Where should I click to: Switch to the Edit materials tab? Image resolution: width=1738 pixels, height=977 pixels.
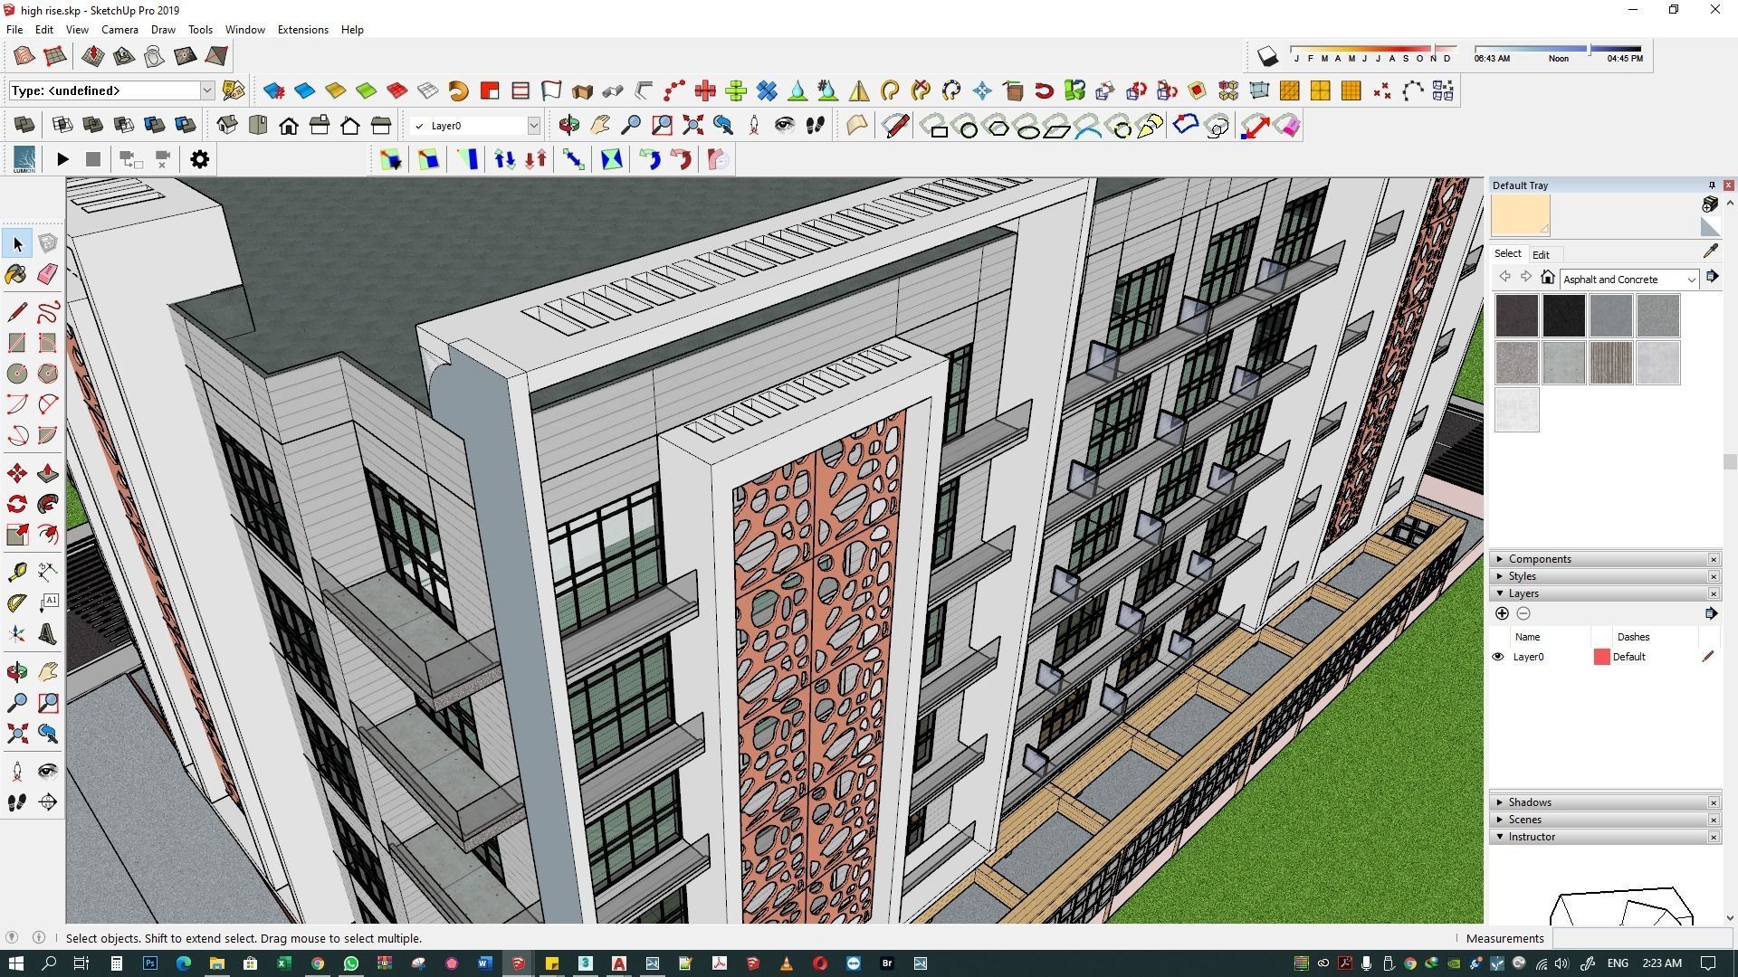(x=1541, y=254)
